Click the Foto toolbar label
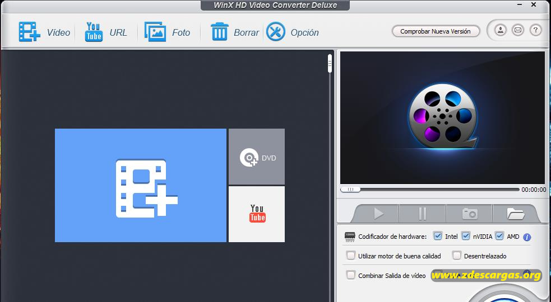This screenshot has width=551, height=302. pos(181,32)
